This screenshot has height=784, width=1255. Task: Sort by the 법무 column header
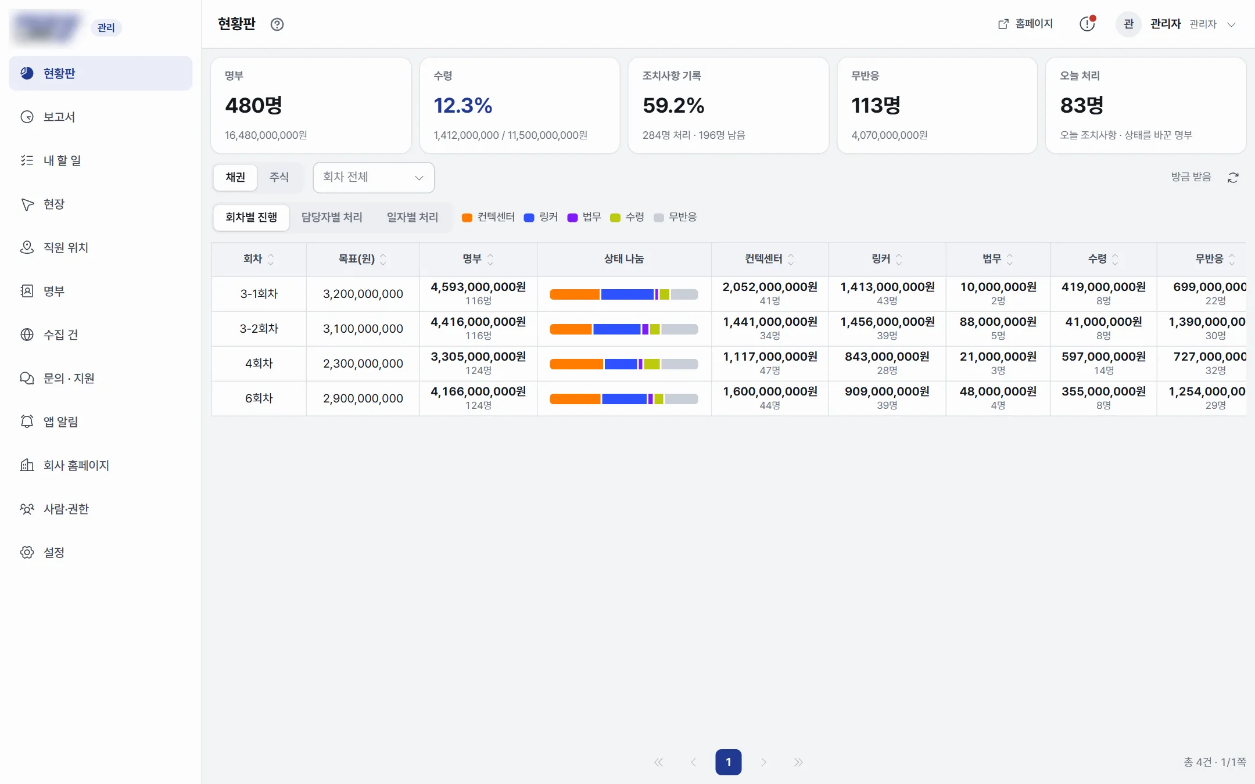click(x=998, y=259)
